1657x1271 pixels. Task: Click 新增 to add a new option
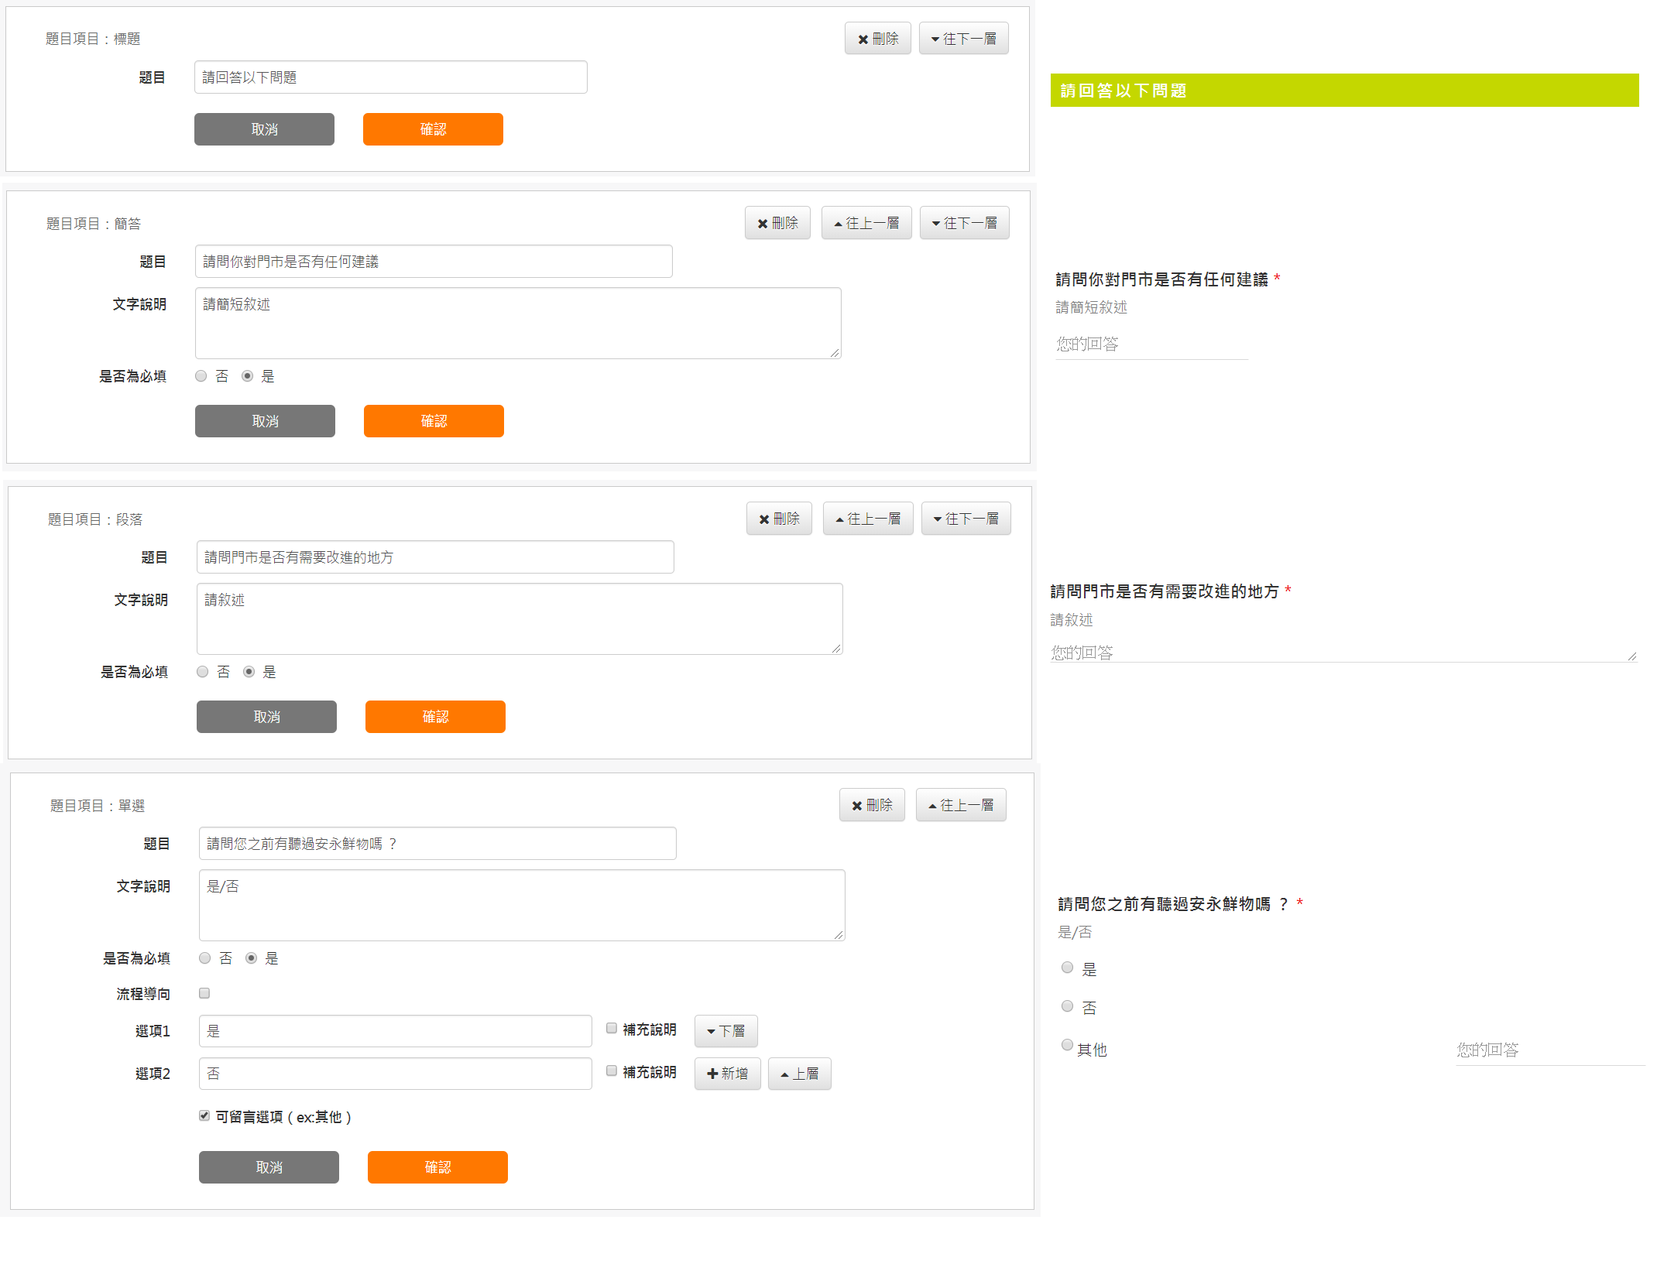(727, 1074)
